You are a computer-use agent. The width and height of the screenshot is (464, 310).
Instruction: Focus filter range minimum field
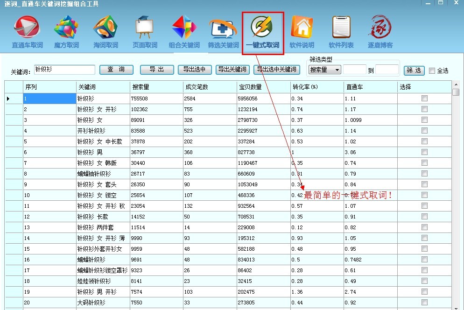point(354,70)
